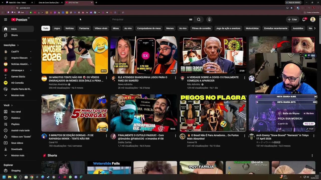Open the notifications bell
Viewport: 321px width, 180px height.
[304, 19]
